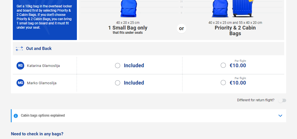This screenshot has width=297, height=139.
Task: Select Included small bag for Katarina
Action: point(118,66)
